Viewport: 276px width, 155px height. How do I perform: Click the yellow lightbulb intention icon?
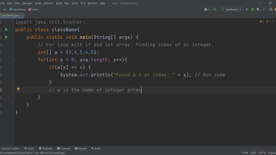(x=18, y=89)
